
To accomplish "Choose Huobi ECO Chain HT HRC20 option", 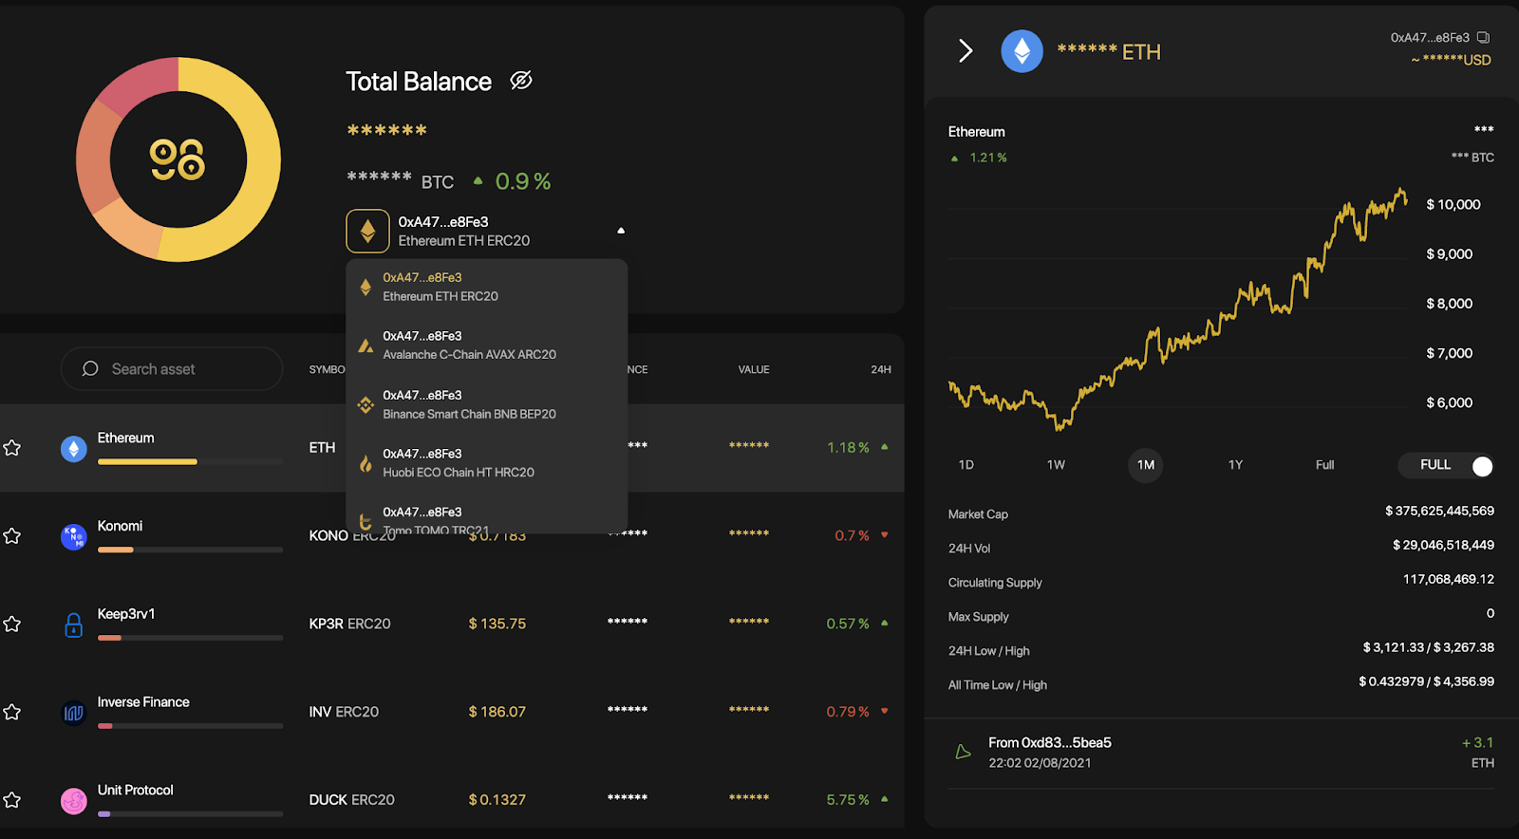I will 486,463.
